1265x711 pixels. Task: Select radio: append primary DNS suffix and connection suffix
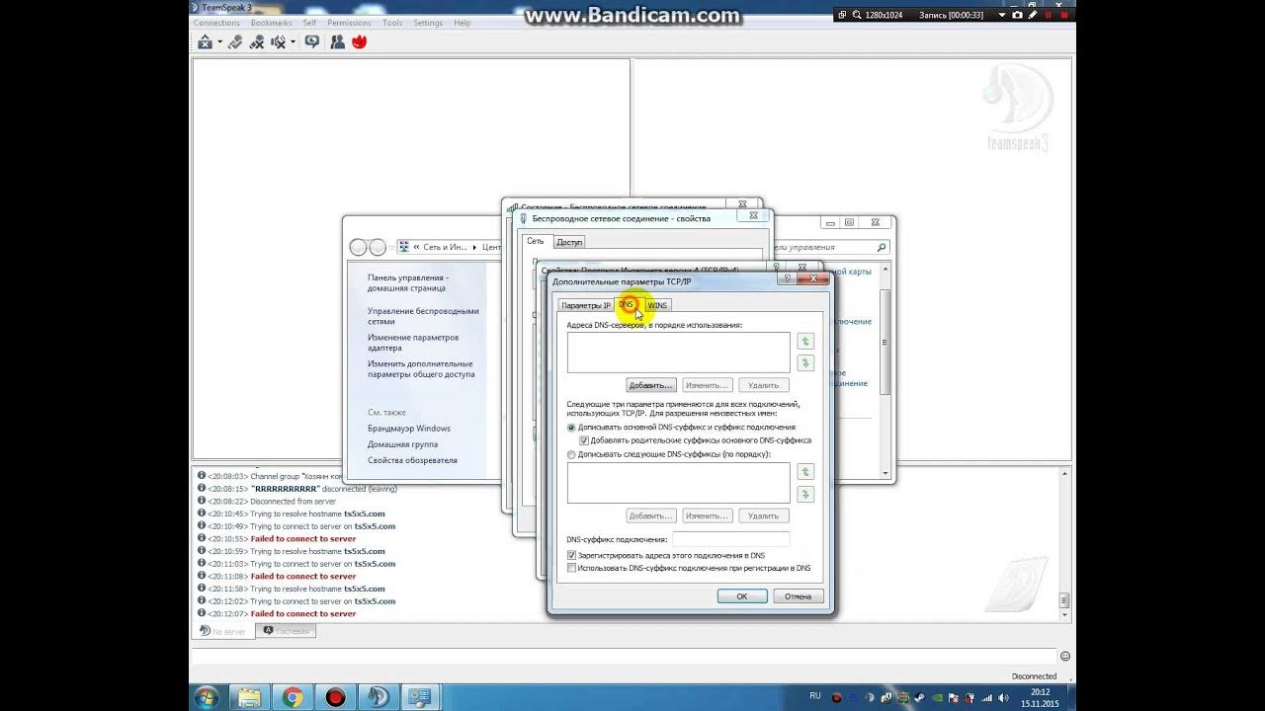coord(571,428)
